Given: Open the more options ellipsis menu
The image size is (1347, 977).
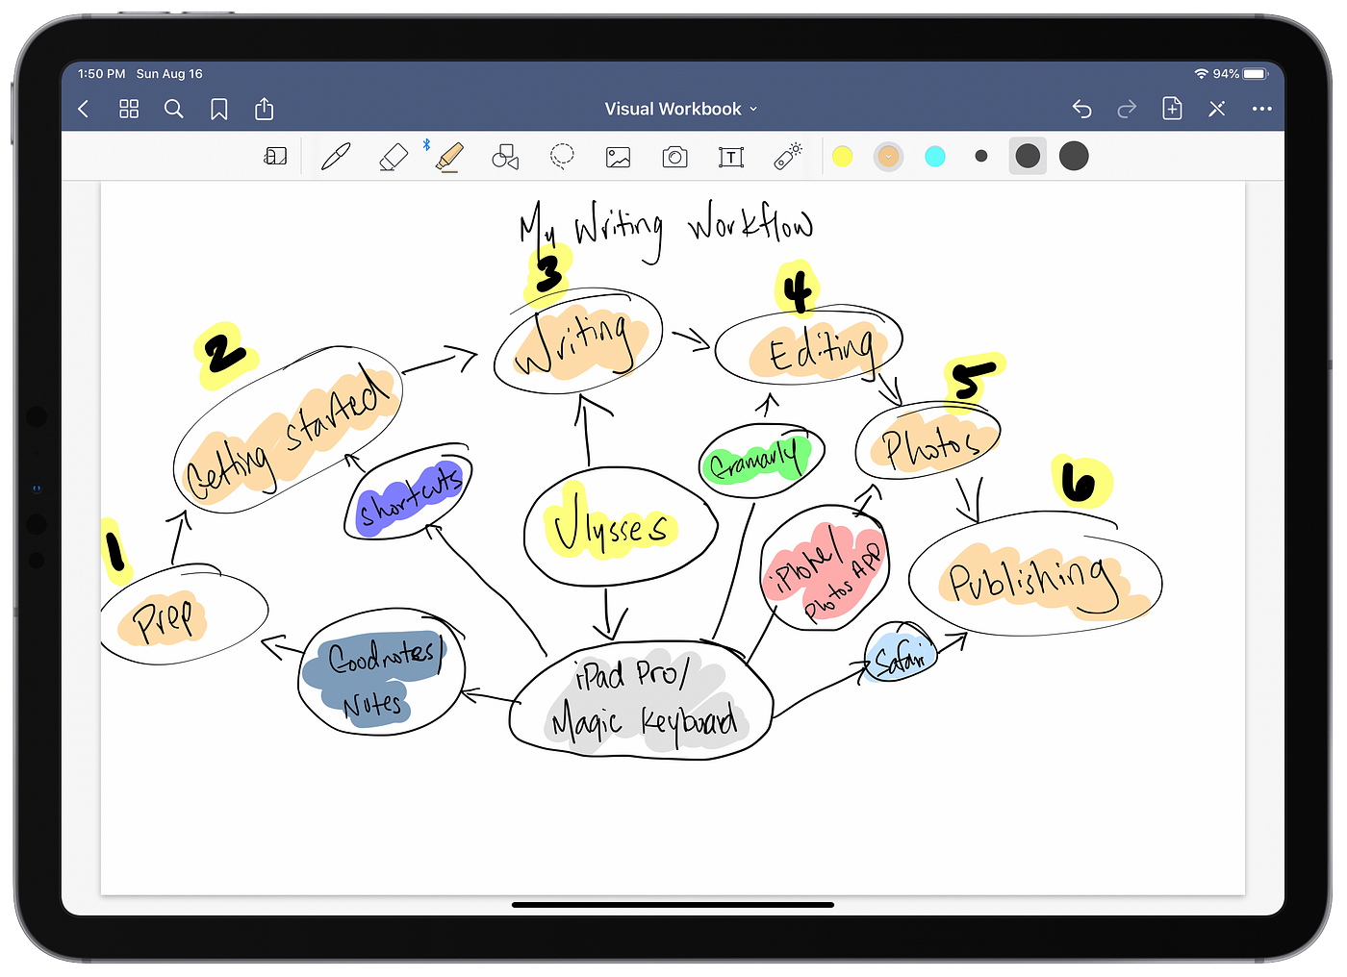Looking at the screenshot, I should 1262,110.
